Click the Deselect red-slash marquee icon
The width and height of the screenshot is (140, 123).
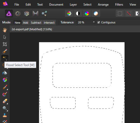[129, 13]
